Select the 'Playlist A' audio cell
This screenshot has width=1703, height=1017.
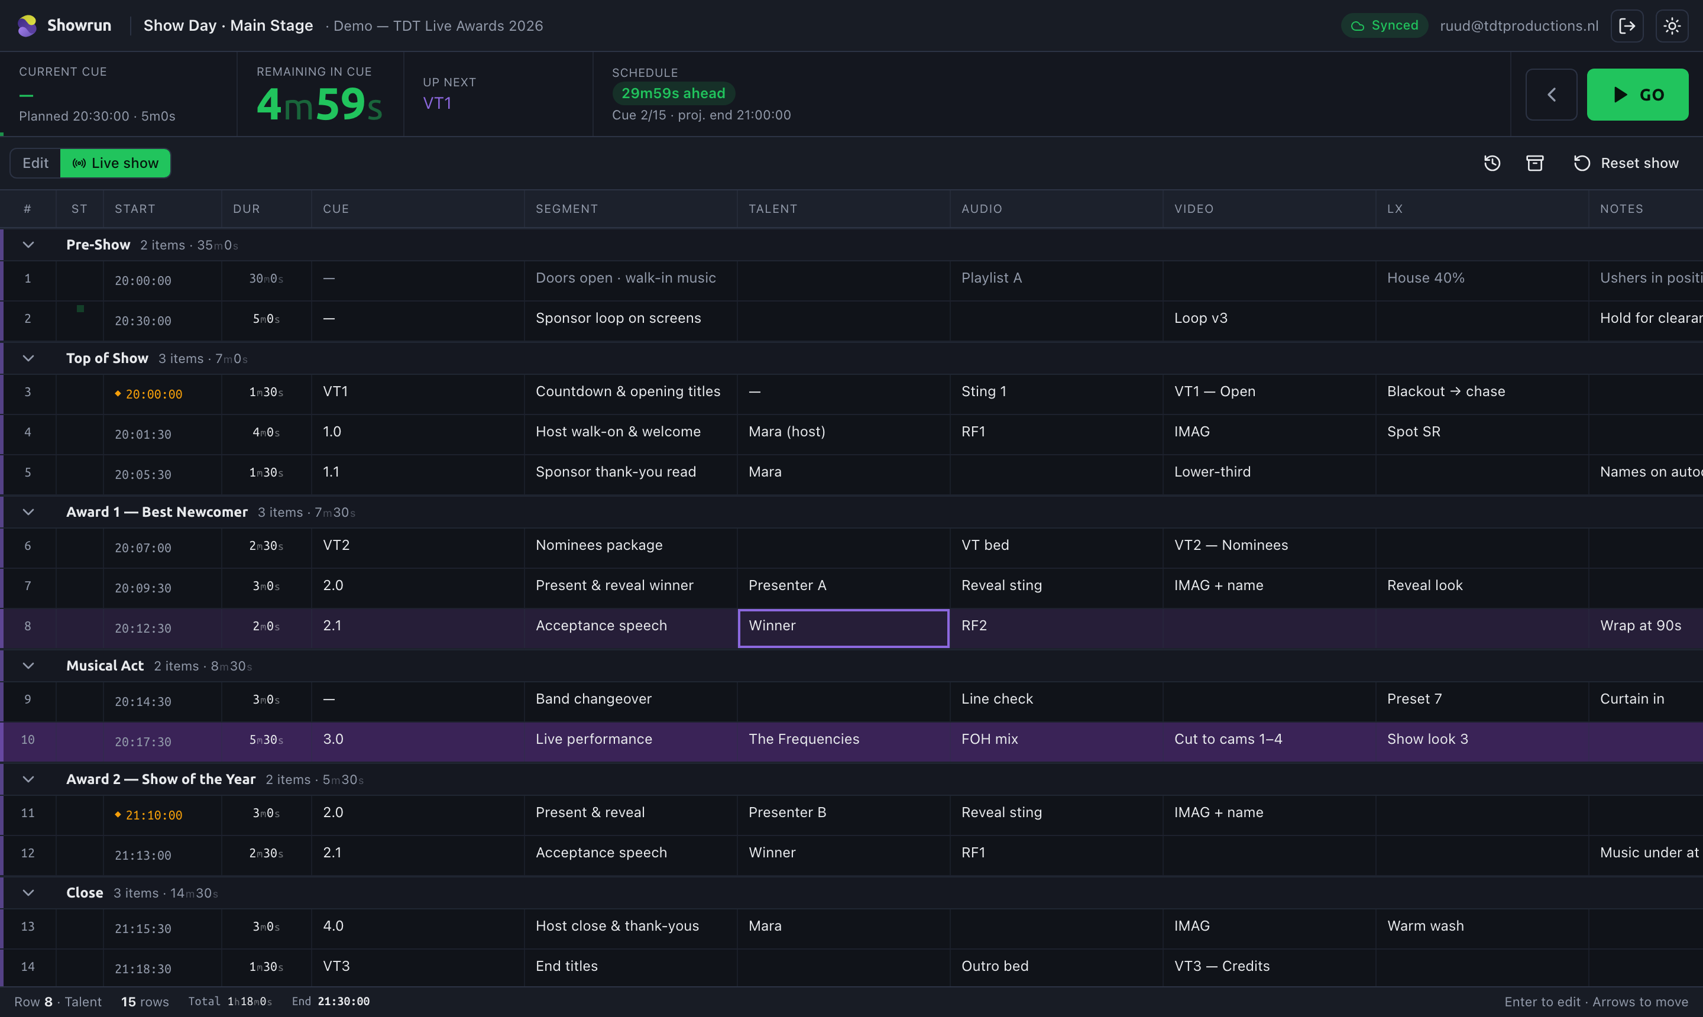coord(1056,280)
